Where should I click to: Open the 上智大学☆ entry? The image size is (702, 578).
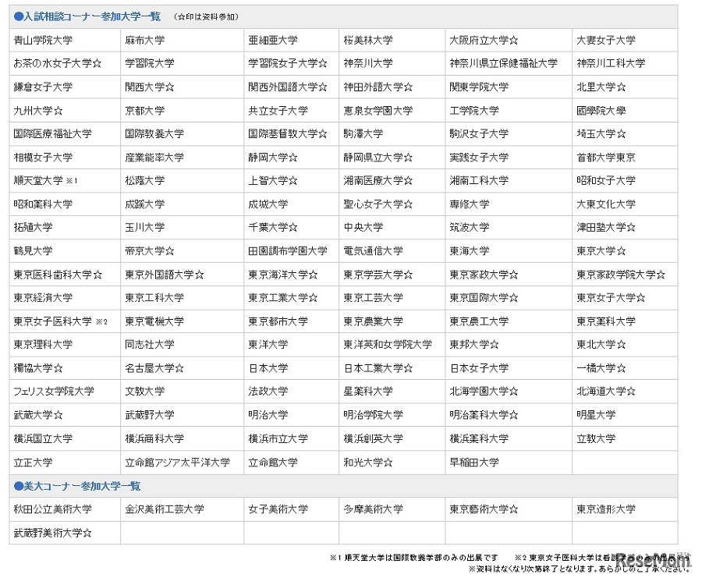tap(269, 180)
